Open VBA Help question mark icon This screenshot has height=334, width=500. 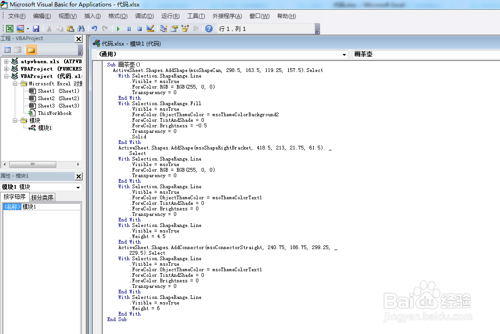click(x=209, y=29)
